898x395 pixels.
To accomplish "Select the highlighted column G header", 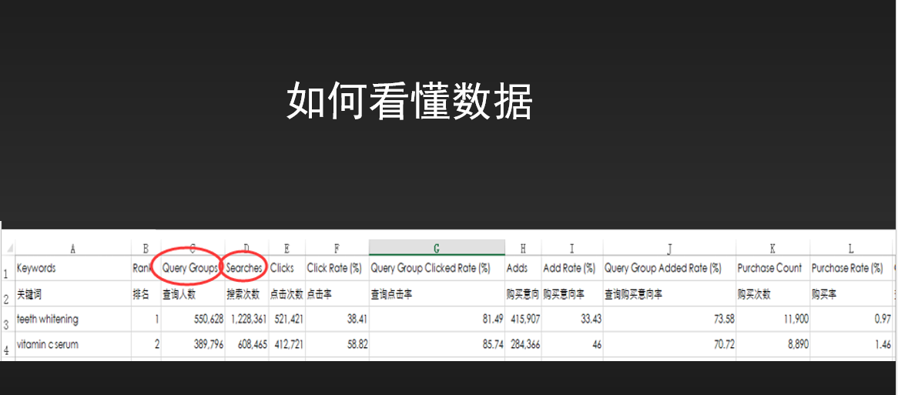I will [x=437, y=248].
